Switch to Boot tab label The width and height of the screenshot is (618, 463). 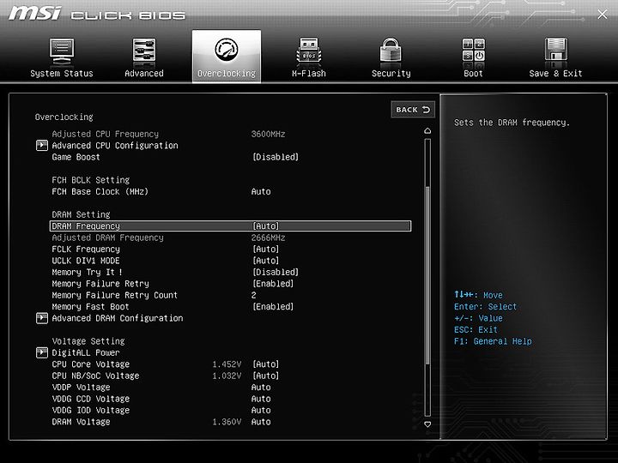[x=473, y=73]
